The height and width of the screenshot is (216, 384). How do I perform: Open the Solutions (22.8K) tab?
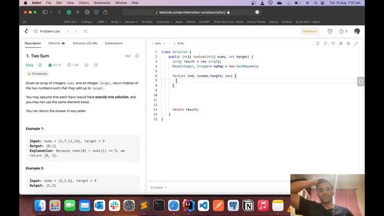click(85, 43)
